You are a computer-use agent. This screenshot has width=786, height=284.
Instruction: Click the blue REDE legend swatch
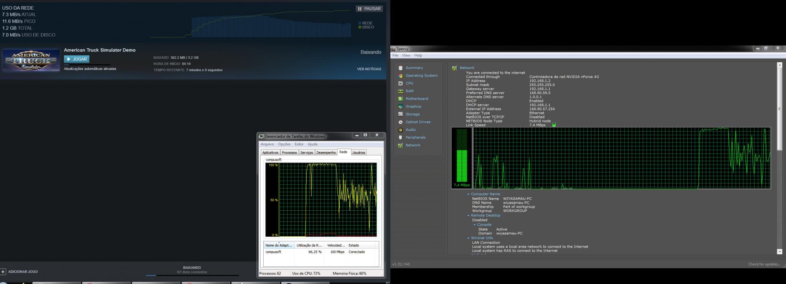point(360,23)
